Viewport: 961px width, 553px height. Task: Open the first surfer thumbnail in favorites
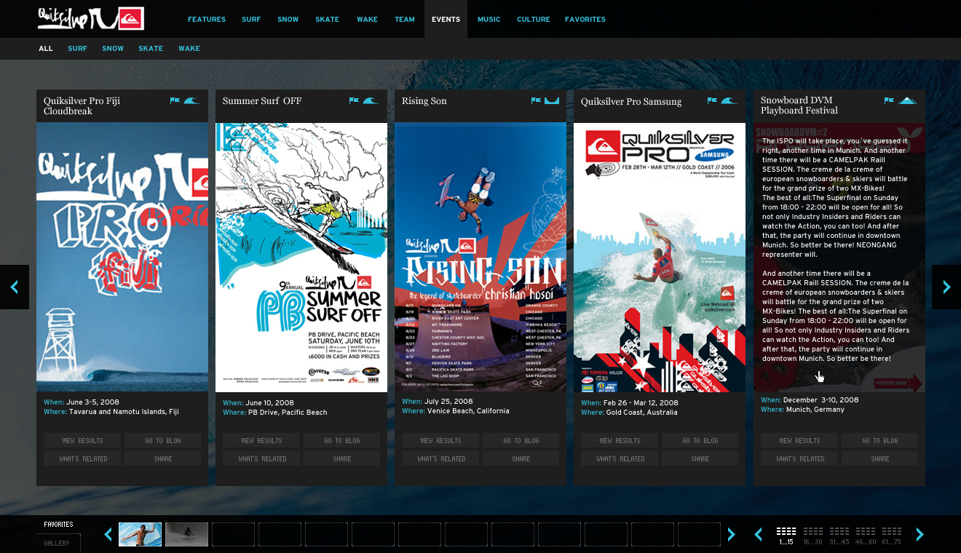point(140,535)
